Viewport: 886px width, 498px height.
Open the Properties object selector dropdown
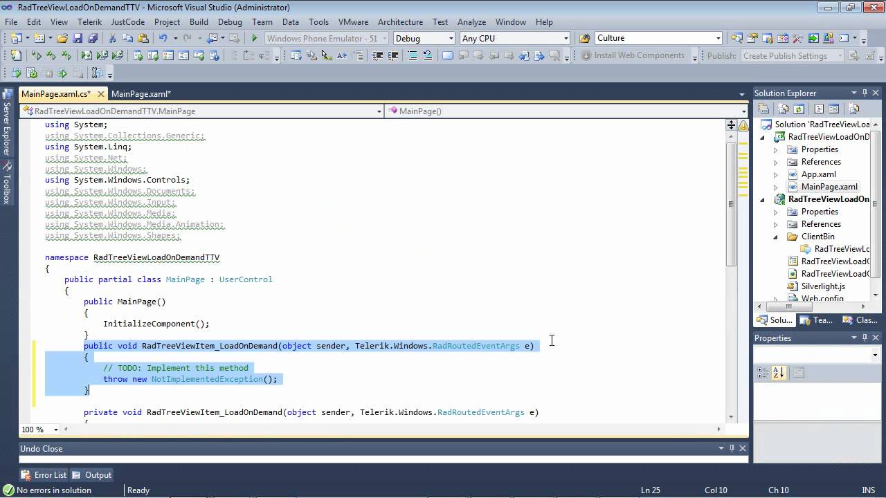[x=875, y=355]
